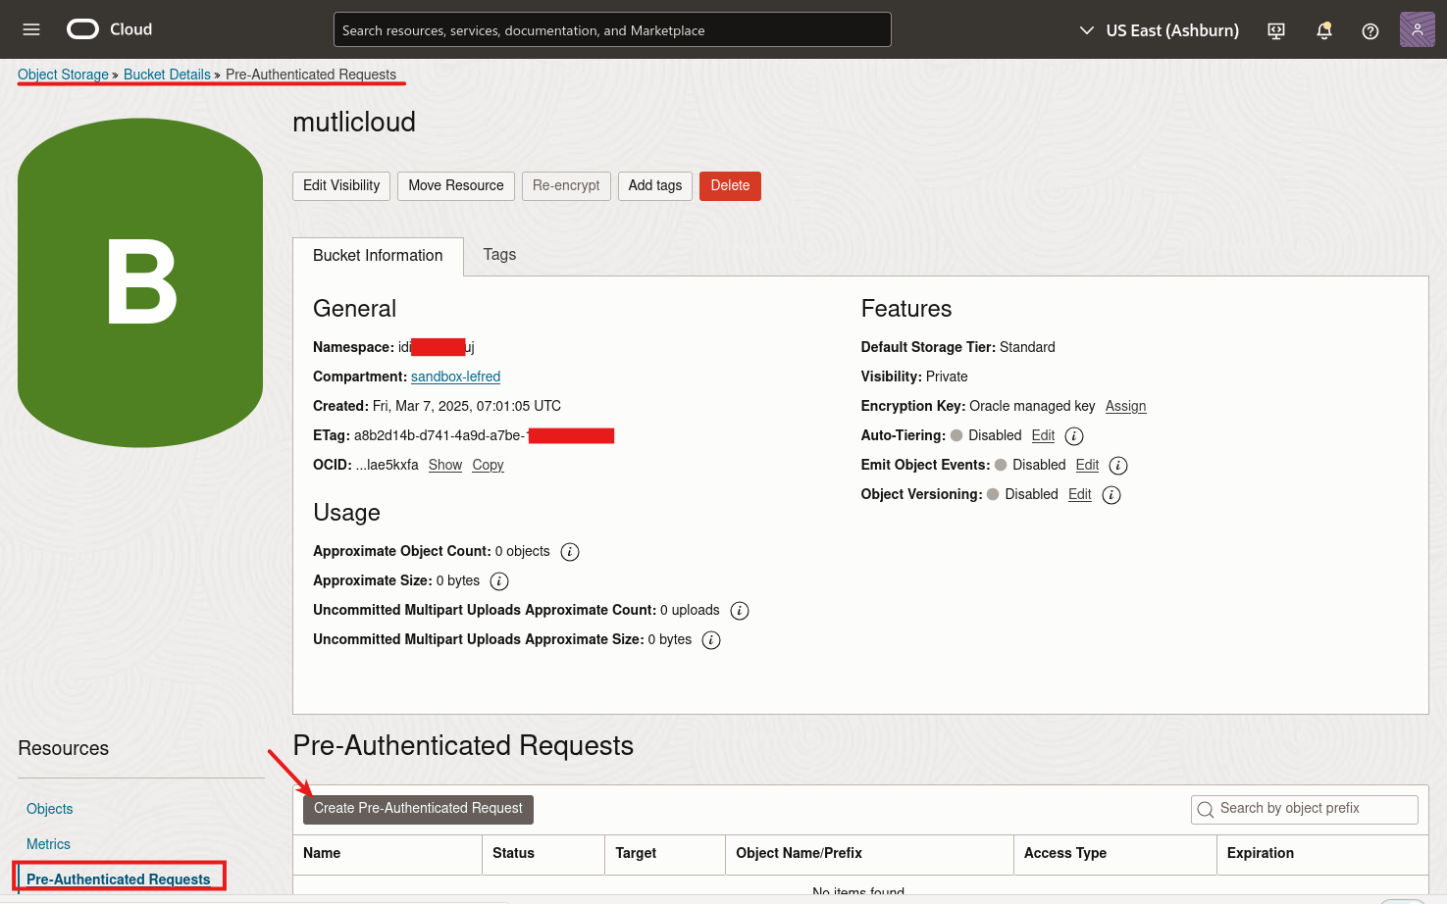Screen dimensions: 1447x904
Task: Click the green bucket B icon
Action: tap(140, 283)
